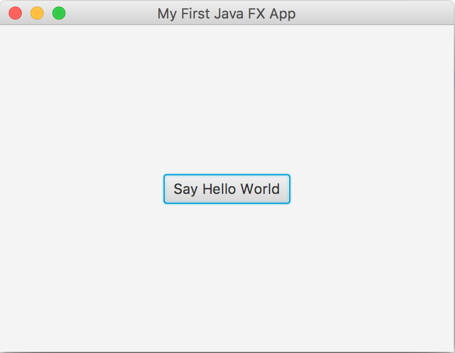Click the yellow traffic light icon
Image resolution: width=455 pixels, height=353 pixels.
37,13
